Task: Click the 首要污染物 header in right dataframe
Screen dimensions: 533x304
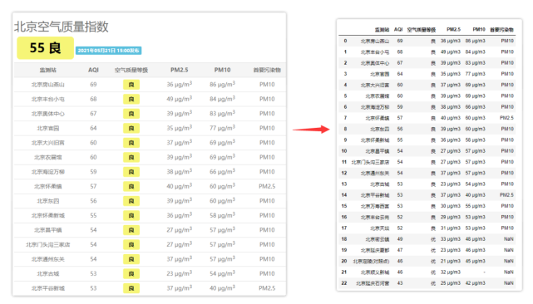Action: [501, 30]
